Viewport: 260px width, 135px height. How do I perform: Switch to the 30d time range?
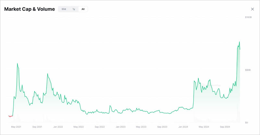tap(64, 9)
